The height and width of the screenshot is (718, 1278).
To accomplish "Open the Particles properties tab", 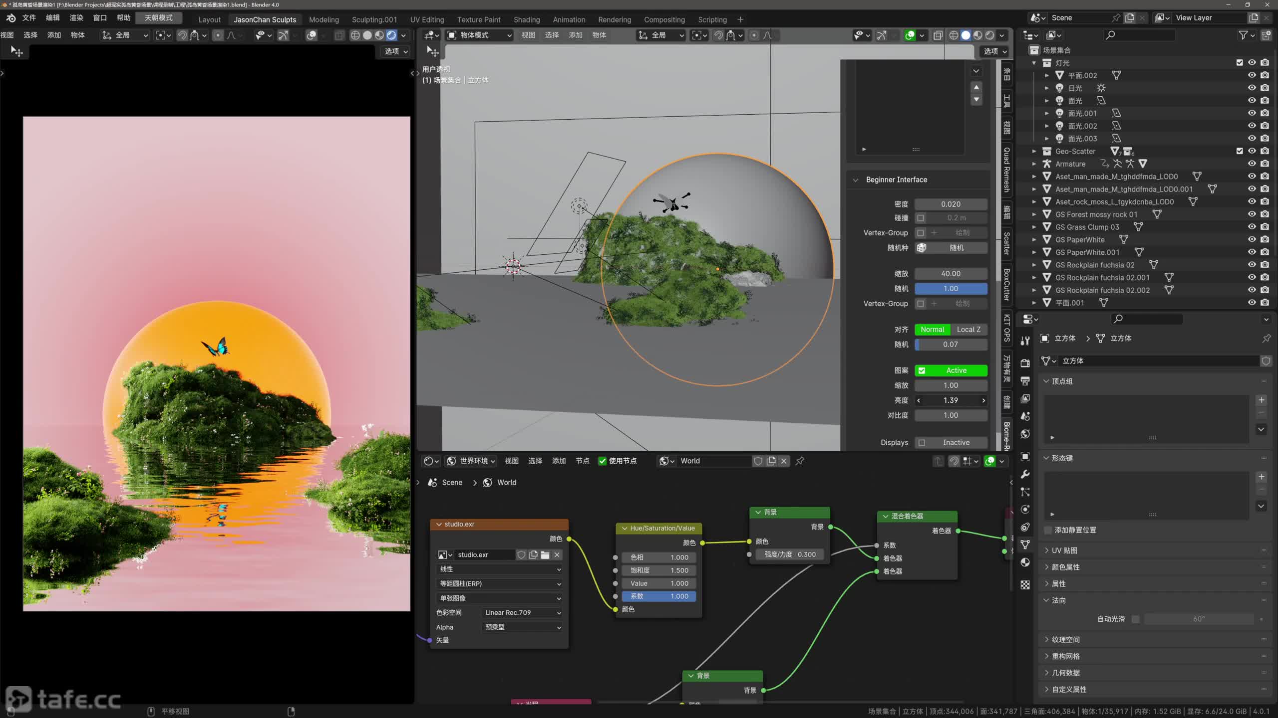I will point(1025,492).
